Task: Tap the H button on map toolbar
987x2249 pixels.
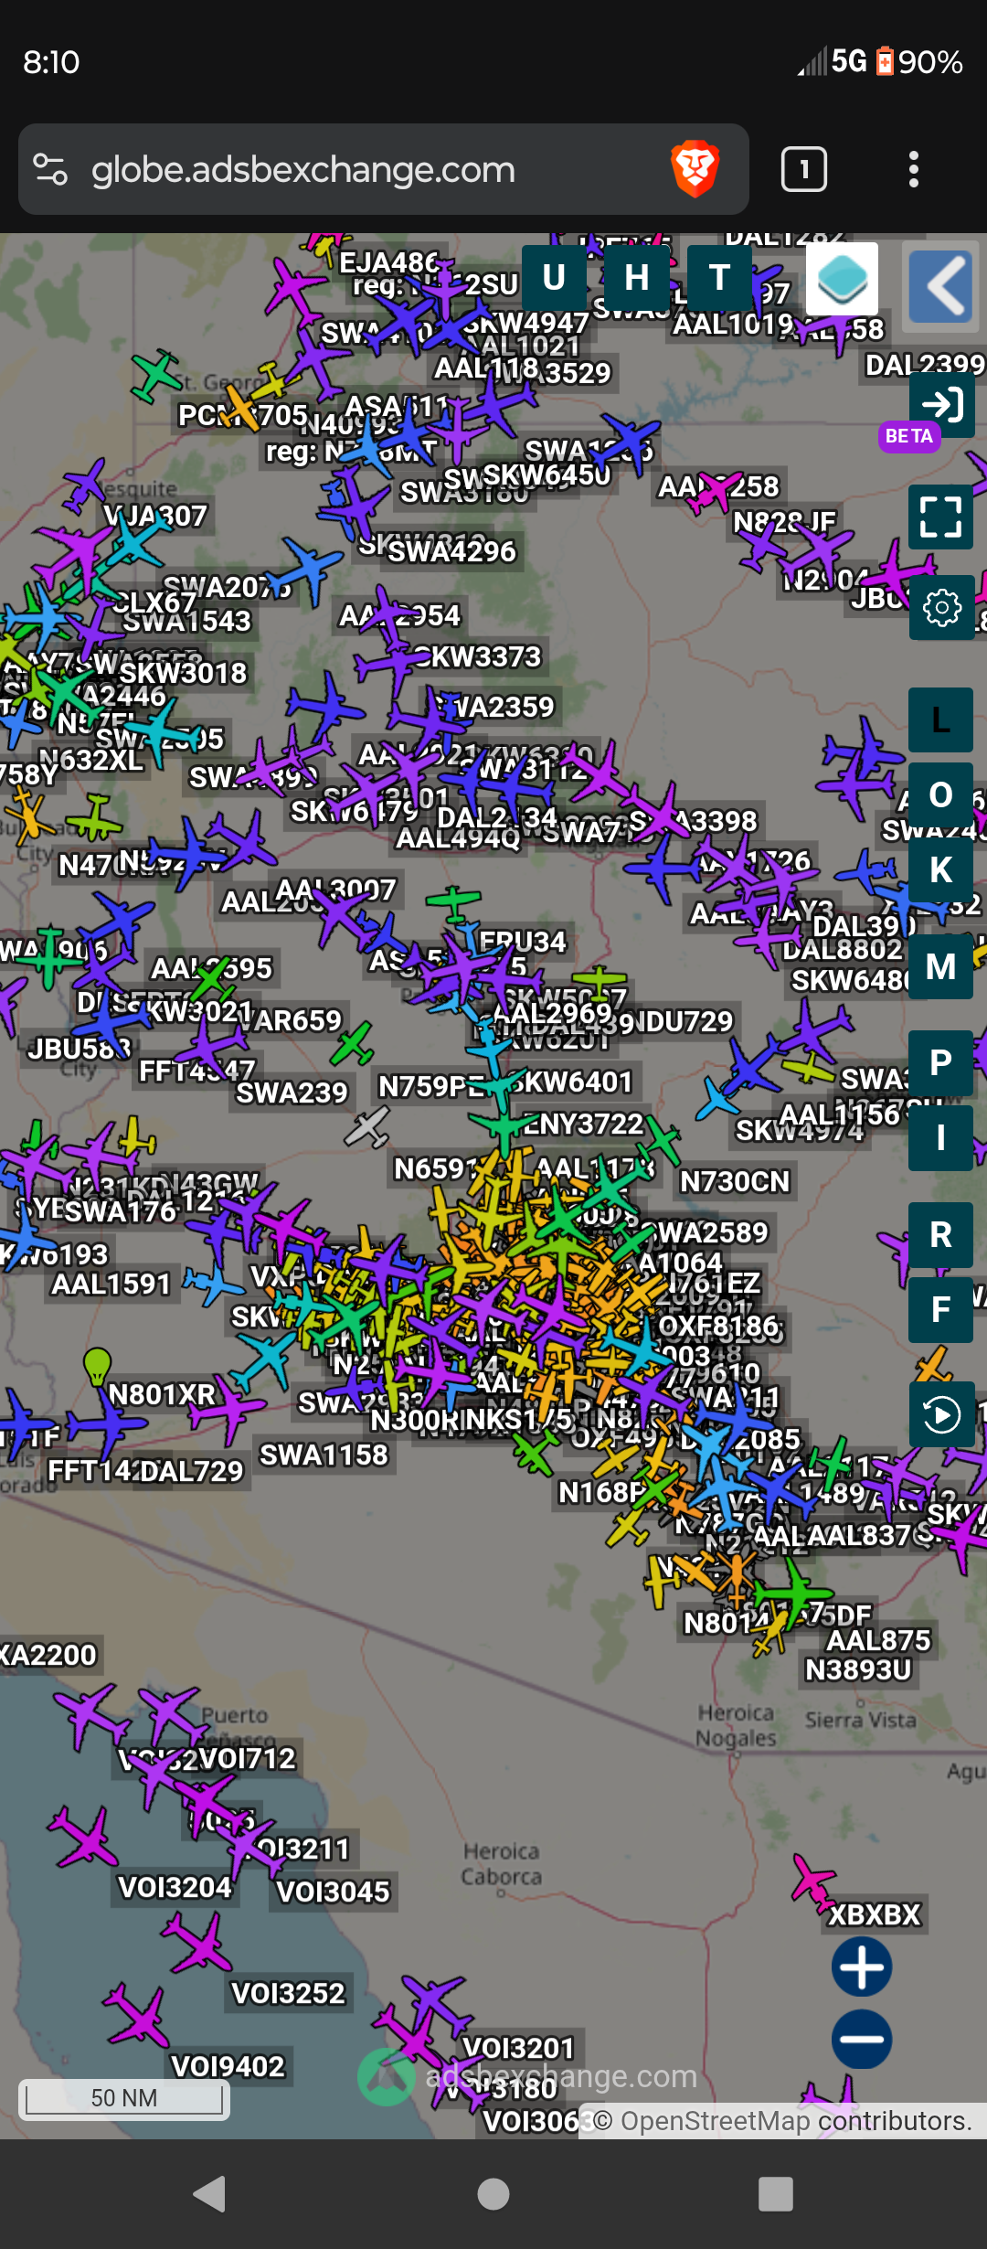Action: click(637, 278)
